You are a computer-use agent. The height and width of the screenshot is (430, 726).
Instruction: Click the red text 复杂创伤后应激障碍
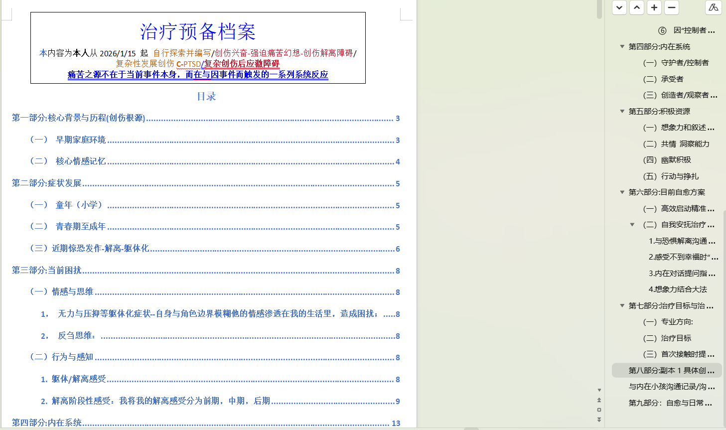tap(242, 64)
